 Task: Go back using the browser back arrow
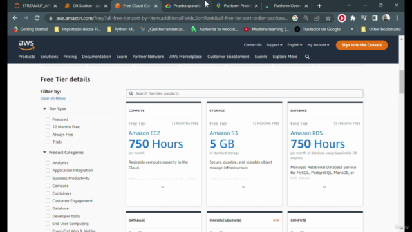(15, 18)
